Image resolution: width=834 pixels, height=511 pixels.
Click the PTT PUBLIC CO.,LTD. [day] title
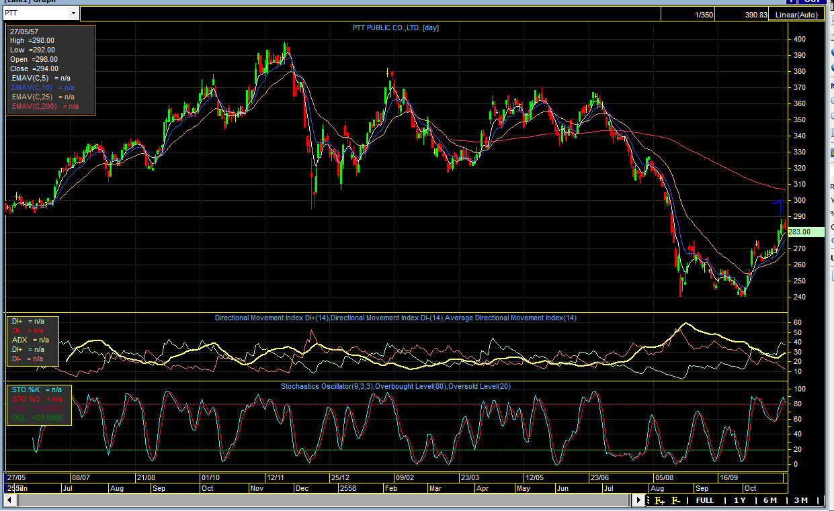(396, 28)
